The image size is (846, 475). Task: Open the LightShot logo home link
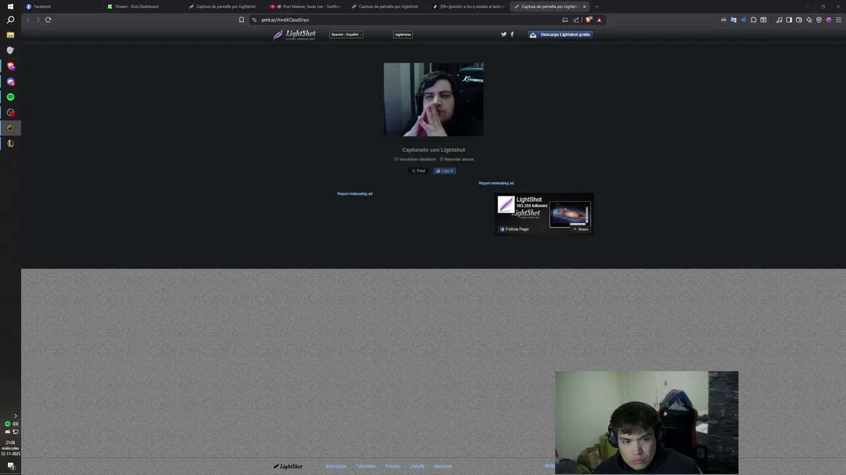pyautogui.click(x=295, y=34)
